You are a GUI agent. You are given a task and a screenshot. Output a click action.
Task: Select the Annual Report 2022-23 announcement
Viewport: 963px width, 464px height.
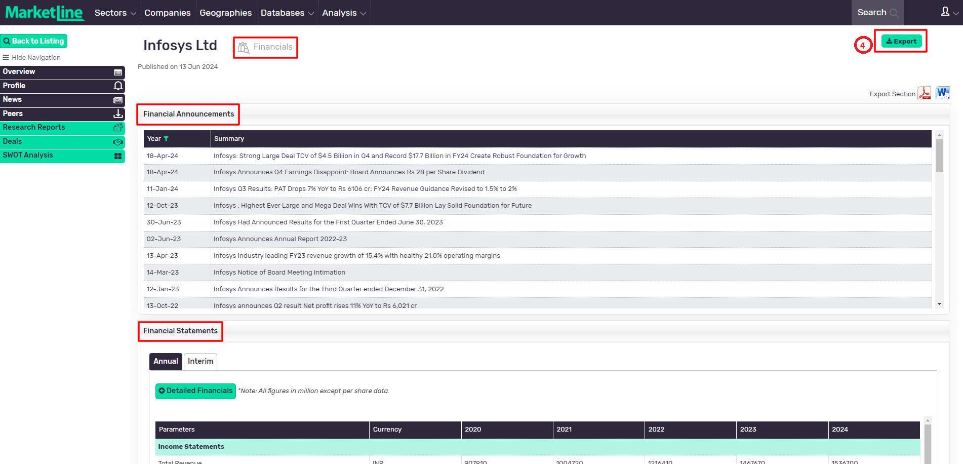pos(538,239)
